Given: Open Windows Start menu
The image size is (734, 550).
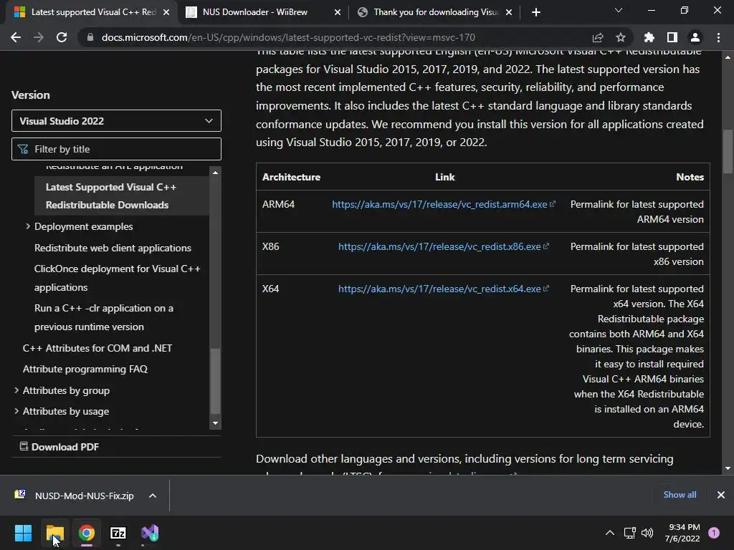Looking at the screenshot, I should pos(23,533).
